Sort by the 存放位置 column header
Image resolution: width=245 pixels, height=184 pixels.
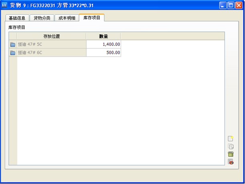[x=51, y=36]
